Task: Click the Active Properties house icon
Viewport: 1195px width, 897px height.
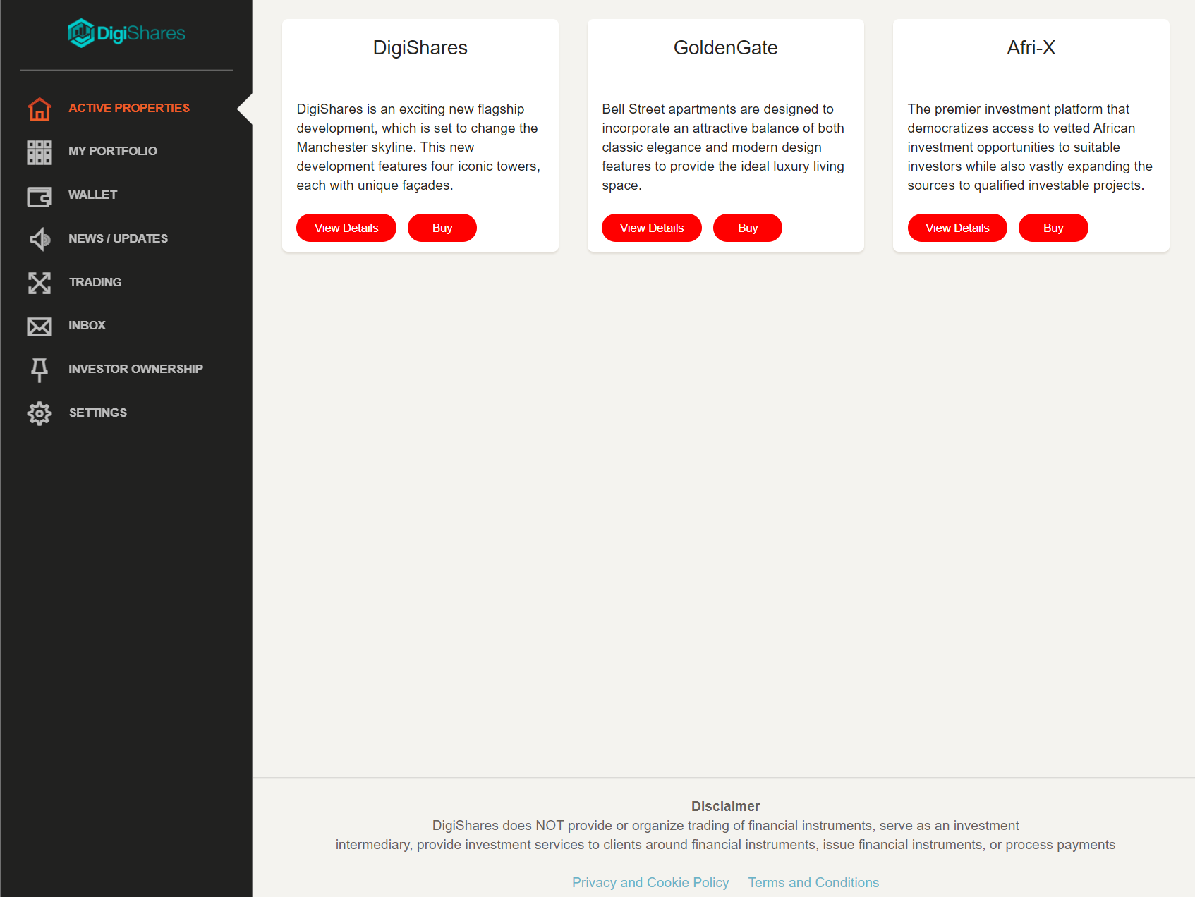Action: (40, 109)
